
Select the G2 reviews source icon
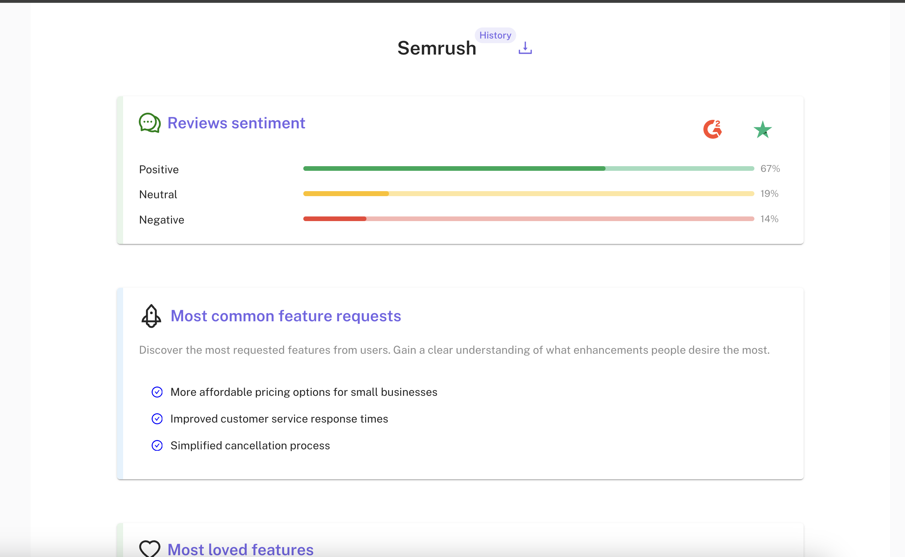click(712, 129)
